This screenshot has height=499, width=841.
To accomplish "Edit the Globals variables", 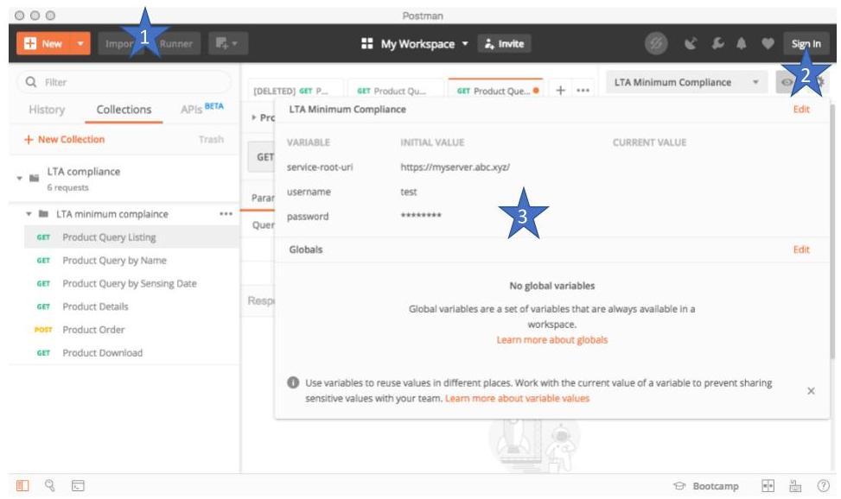I will [x=801, y=249].
